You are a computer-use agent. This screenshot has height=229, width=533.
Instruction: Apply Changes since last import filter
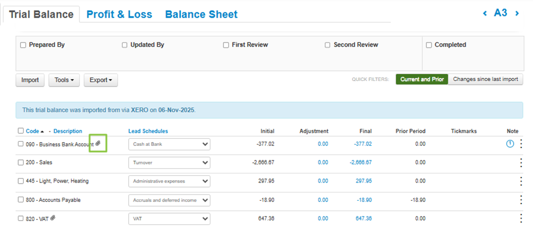[x=485, y=79]
